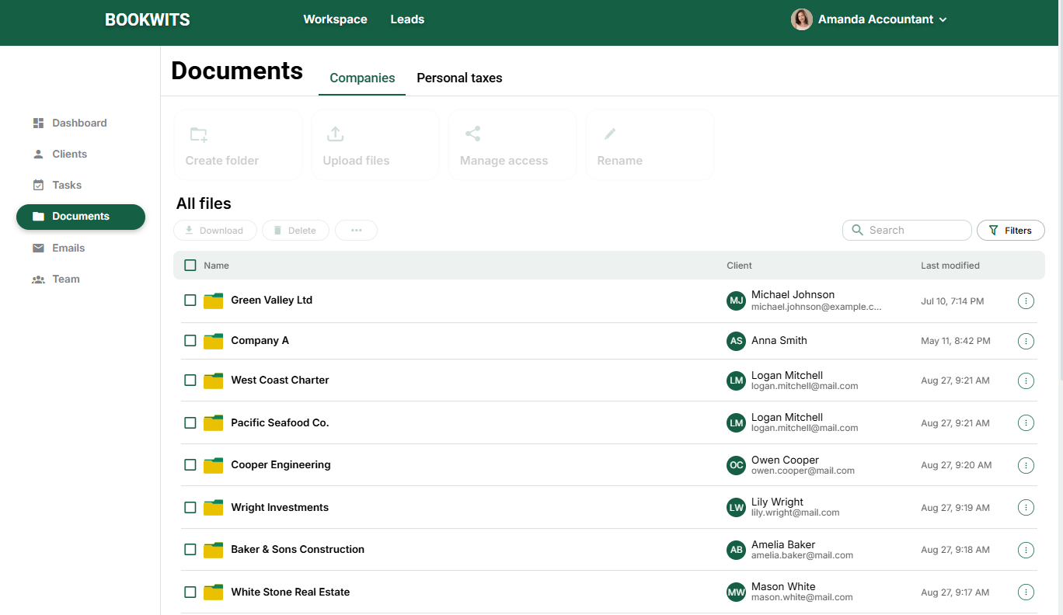Expand the more options ellipsis menu
This screenshot has width=1063, height=615.
pyautogui.click(x=356, y=230)
